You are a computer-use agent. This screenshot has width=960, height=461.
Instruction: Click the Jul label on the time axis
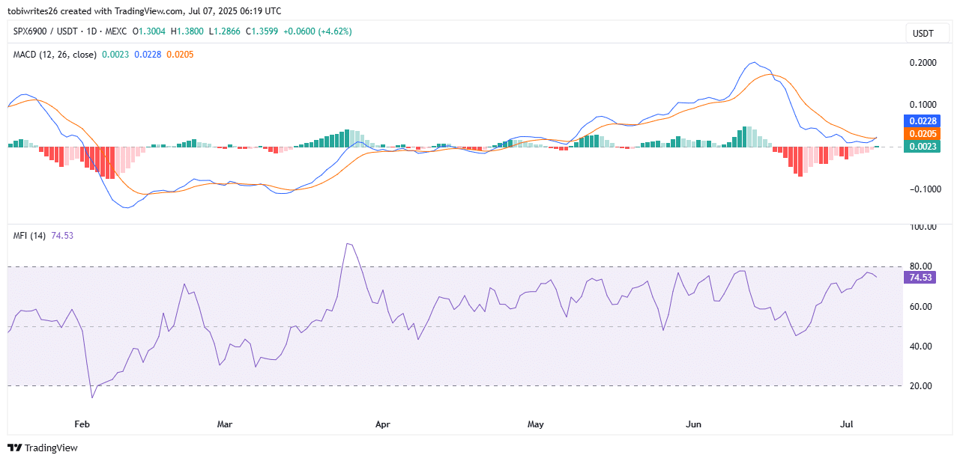(847, 424)
